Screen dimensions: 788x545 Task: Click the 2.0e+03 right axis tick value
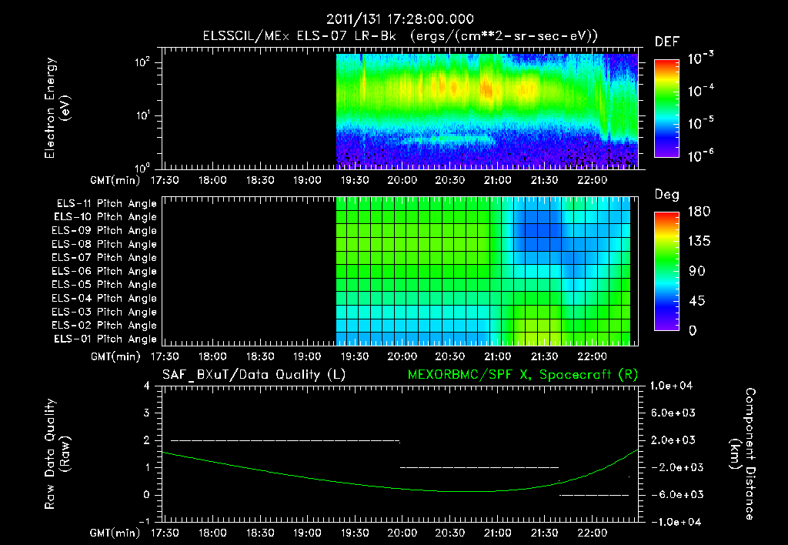[674, 440]
